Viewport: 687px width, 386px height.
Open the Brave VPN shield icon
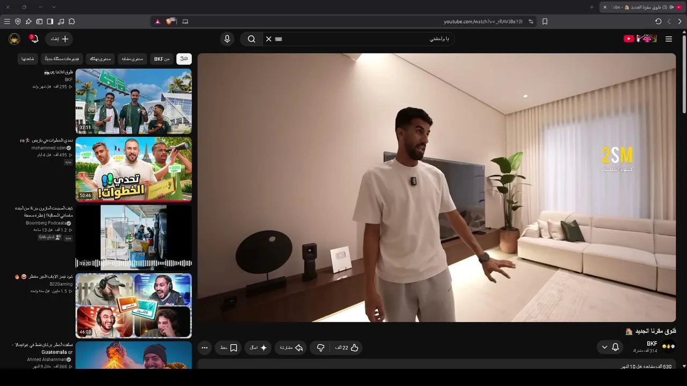point(18,21)
